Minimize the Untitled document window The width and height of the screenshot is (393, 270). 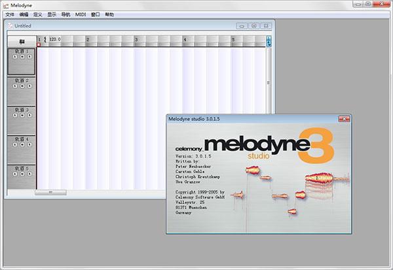coord(242,25)
